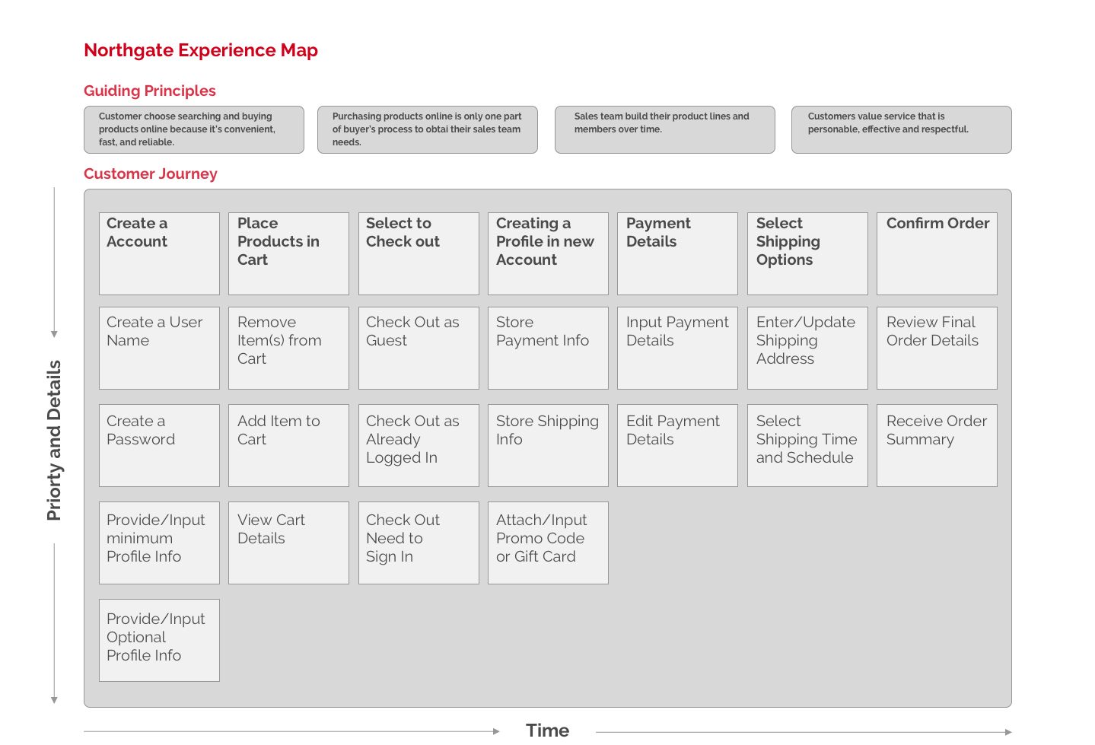
Task: Click the 'Confirm Order' card
Action: tap(937, 253)
